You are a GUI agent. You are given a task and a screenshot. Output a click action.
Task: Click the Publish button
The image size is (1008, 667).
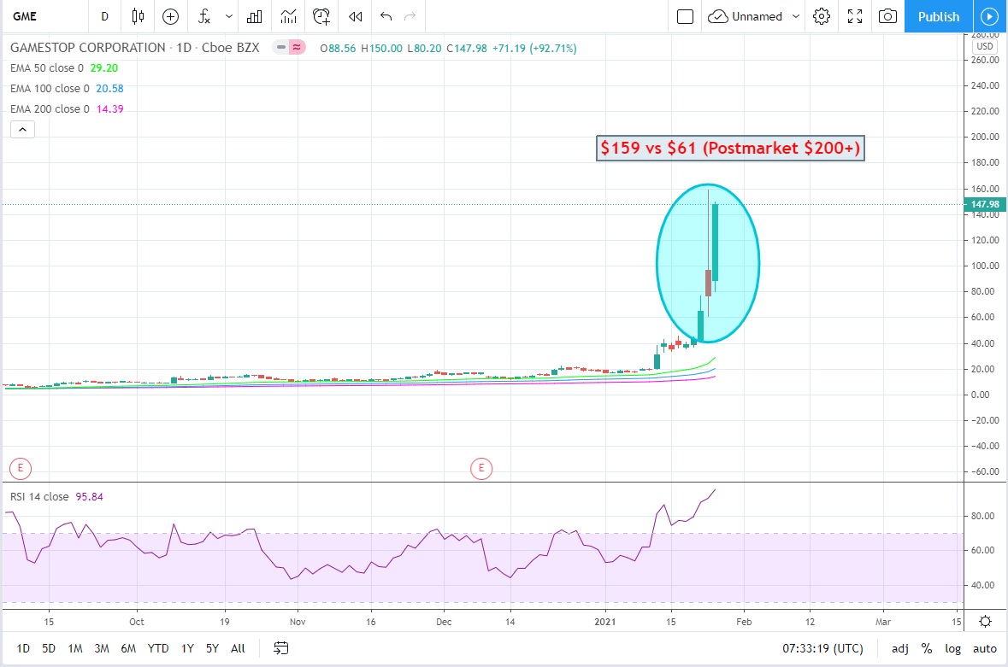[939, 17]
